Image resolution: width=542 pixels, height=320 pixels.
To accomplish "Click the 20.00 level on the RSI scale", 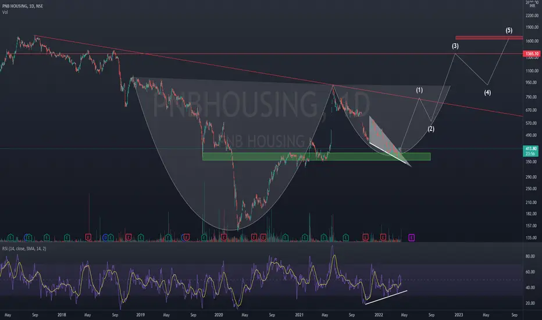I will coord(530,303).
